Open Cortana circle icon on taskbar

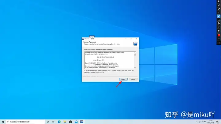[x=48, y=122]
